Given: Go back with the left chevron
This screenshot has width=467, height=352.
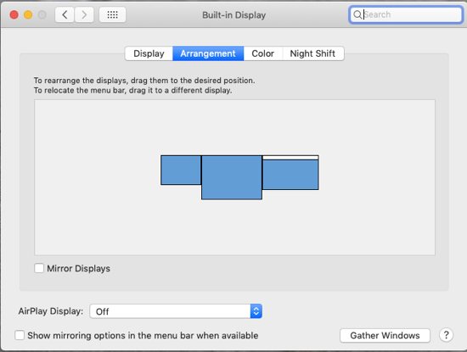Looking at the screenshot, I should point(65,14).
